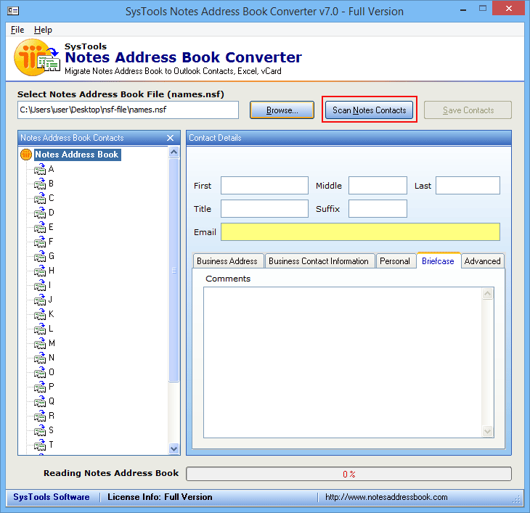
Task: Click the contact card icon beside letter F
Action: [40, 242]
